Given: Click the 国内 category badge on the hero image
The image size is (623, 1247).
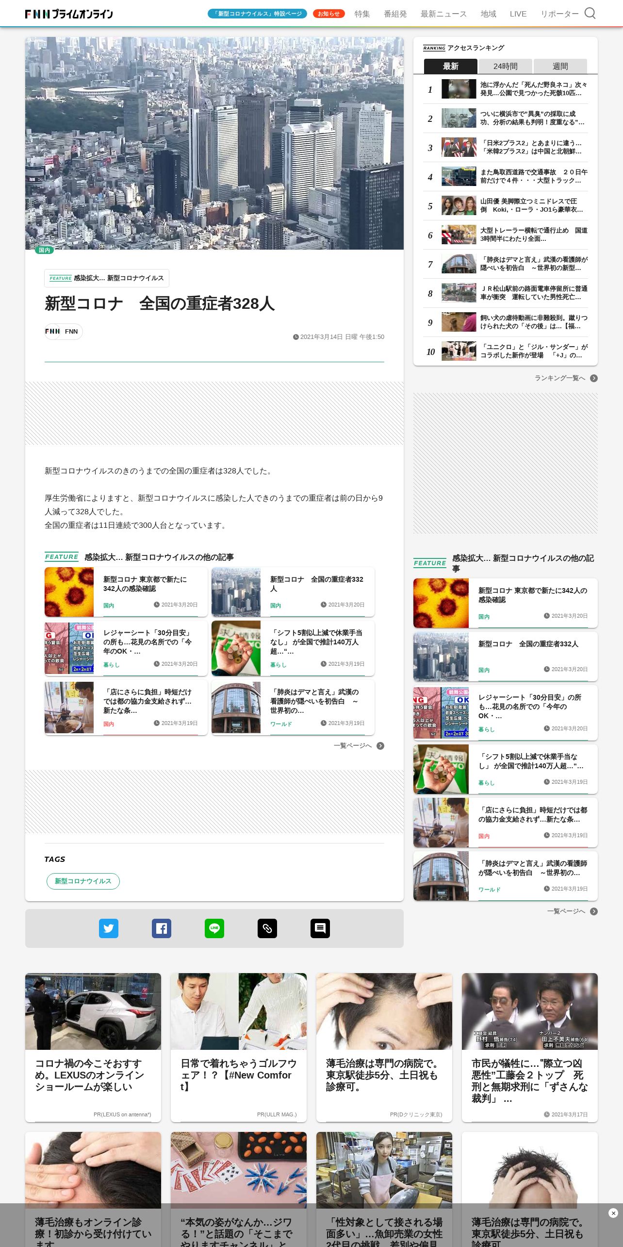Looking at the screenshot, I should tap(44, 250).
